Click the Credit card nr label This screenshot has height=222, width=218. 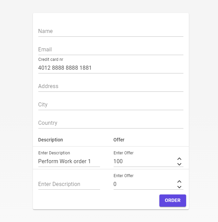(51, 59)
